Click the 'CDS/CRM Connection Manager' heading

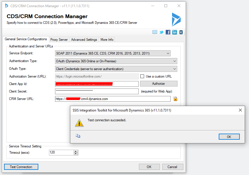47,16
